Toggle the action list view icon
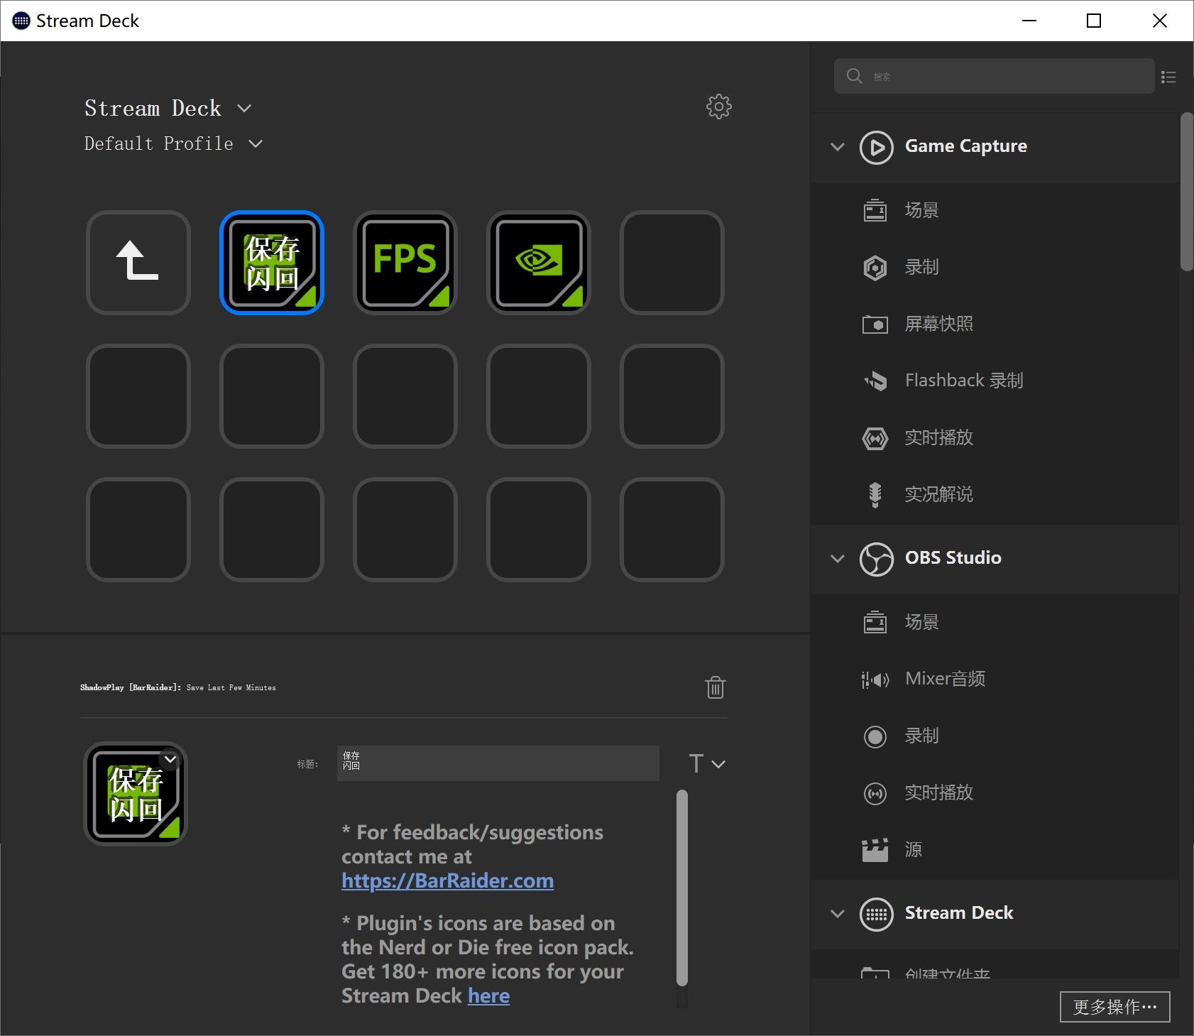 click(1168, 77)
